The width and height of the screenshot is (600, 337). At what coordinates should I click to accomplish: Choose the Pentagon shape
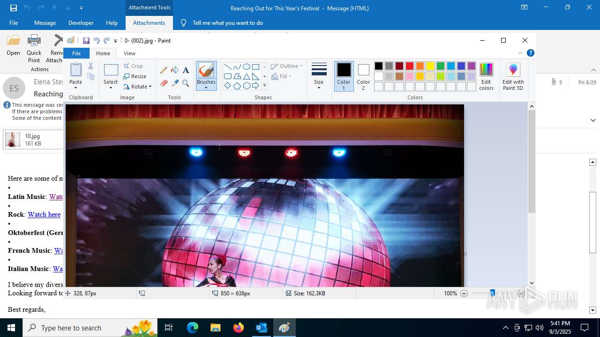237,86
